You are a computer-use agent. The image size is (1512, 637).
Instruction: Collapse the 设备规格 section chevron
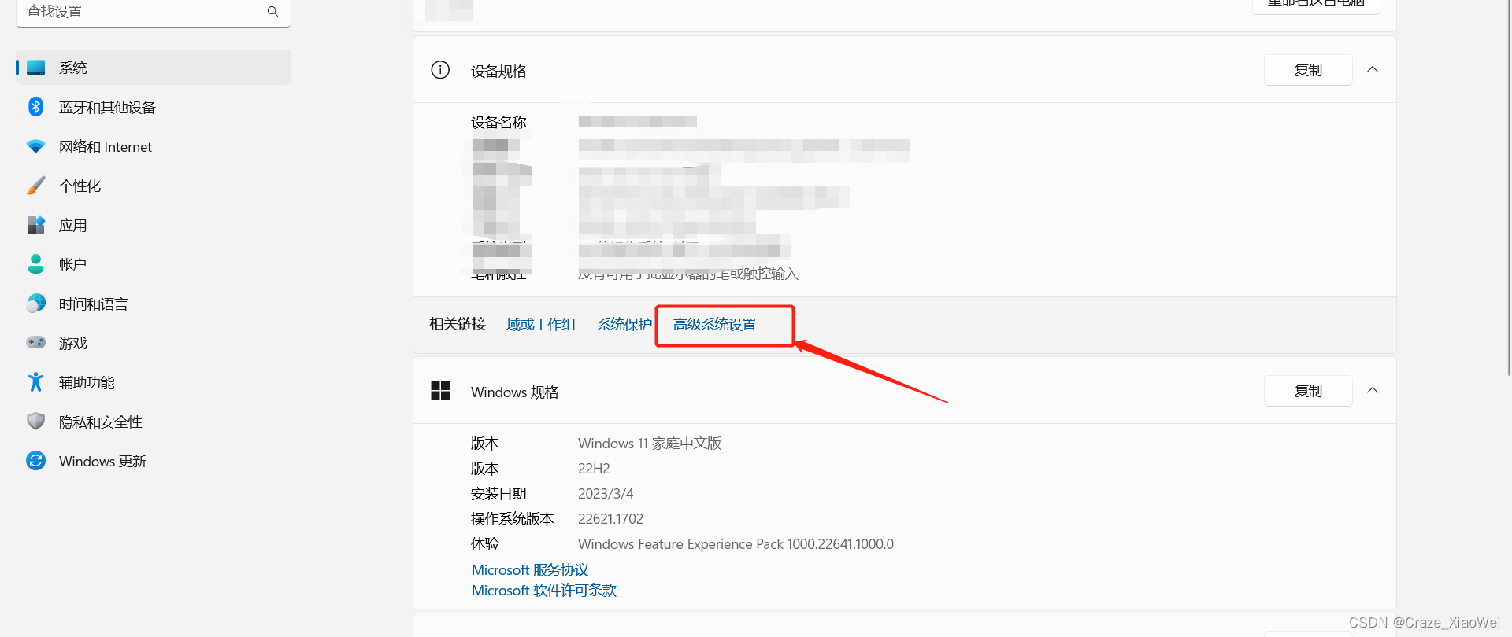(1373, 69)
